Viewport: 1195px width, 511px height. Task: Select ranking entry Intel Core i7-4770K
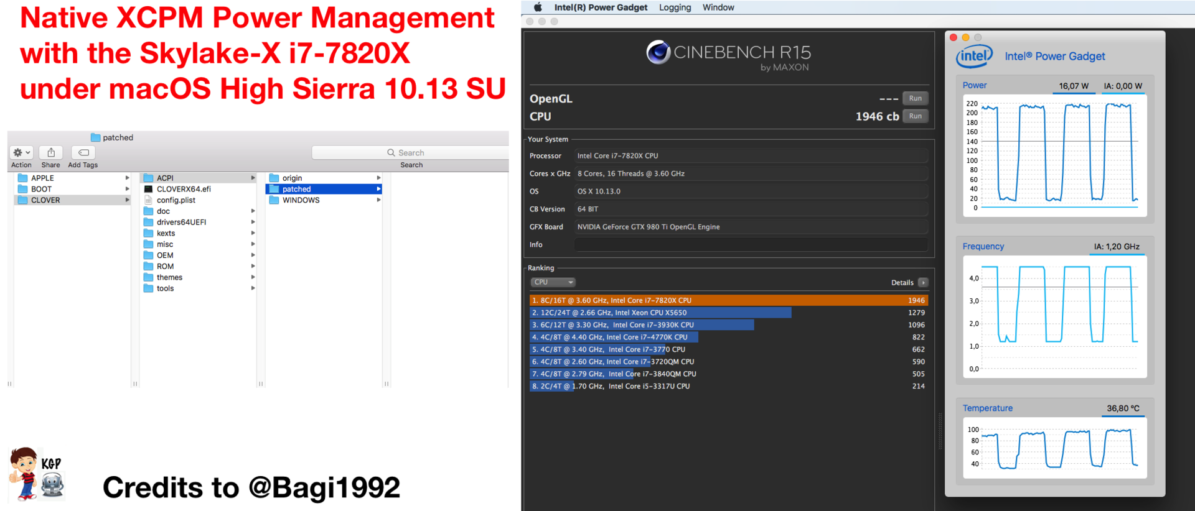coord(728,337)
